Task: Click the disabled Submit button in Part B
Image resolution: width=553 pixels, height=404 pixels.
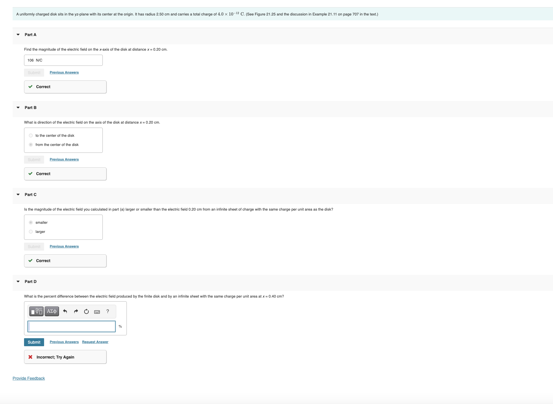Action: (34, 160)
